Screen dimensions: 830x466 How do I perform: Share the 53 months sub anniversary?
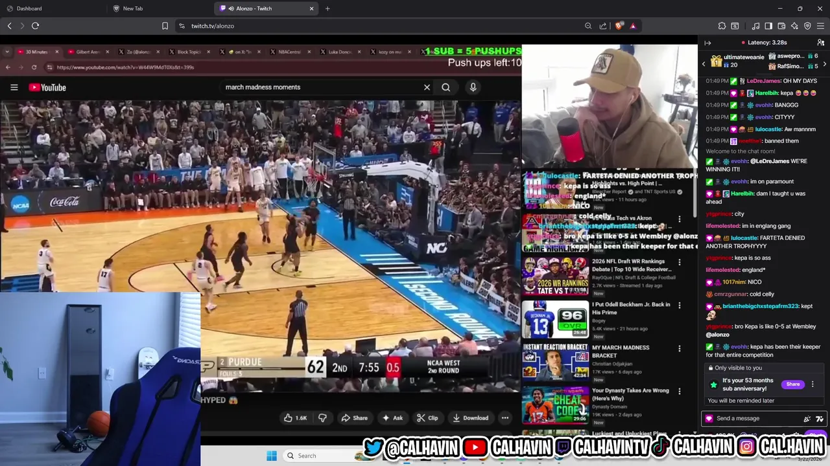(793, 384)
